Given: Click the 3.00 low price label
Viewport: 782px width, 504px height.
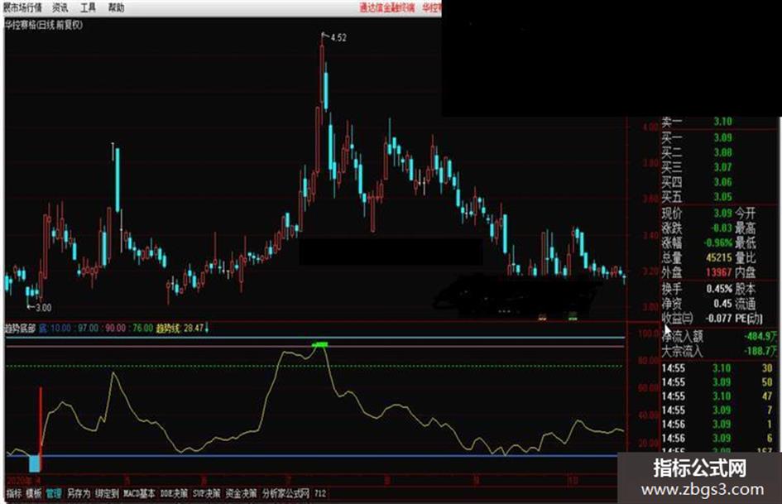Looking at the screenshot, I should tap(43, 307).
